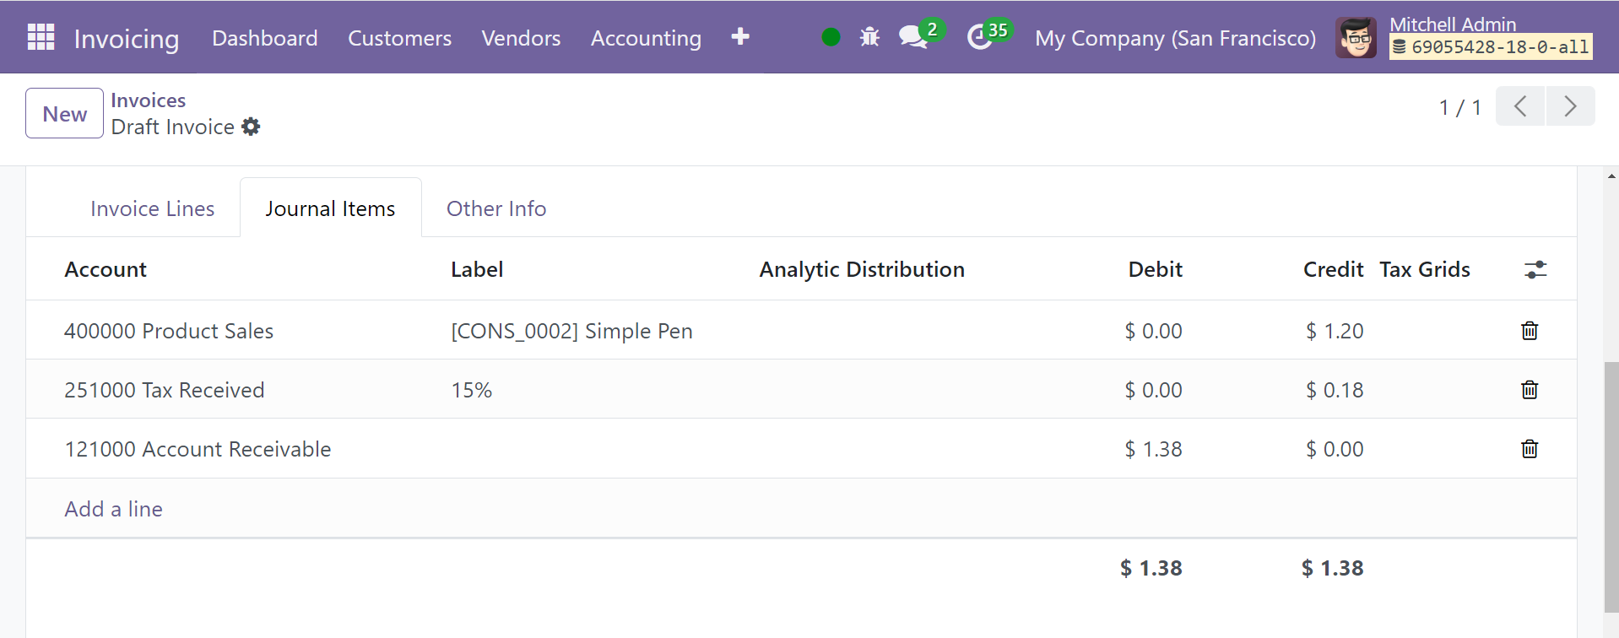Go to previous record arrow
Viewport: 1619px width, 638px height.
click(x=1520, y=106)
